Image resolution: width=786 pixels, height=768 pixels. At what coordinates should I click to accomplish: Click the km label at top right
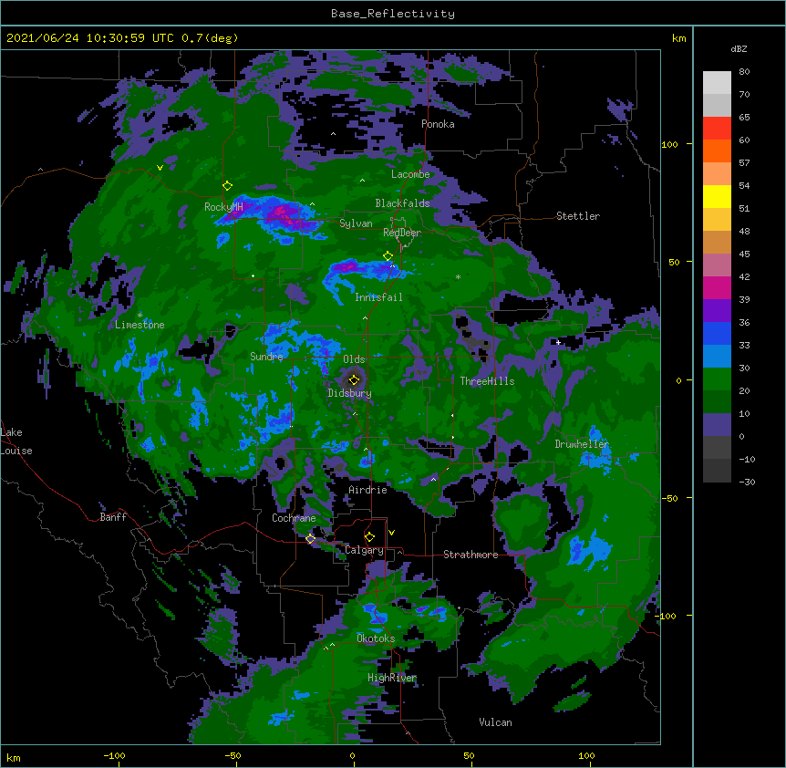click(x=678, y=38)
